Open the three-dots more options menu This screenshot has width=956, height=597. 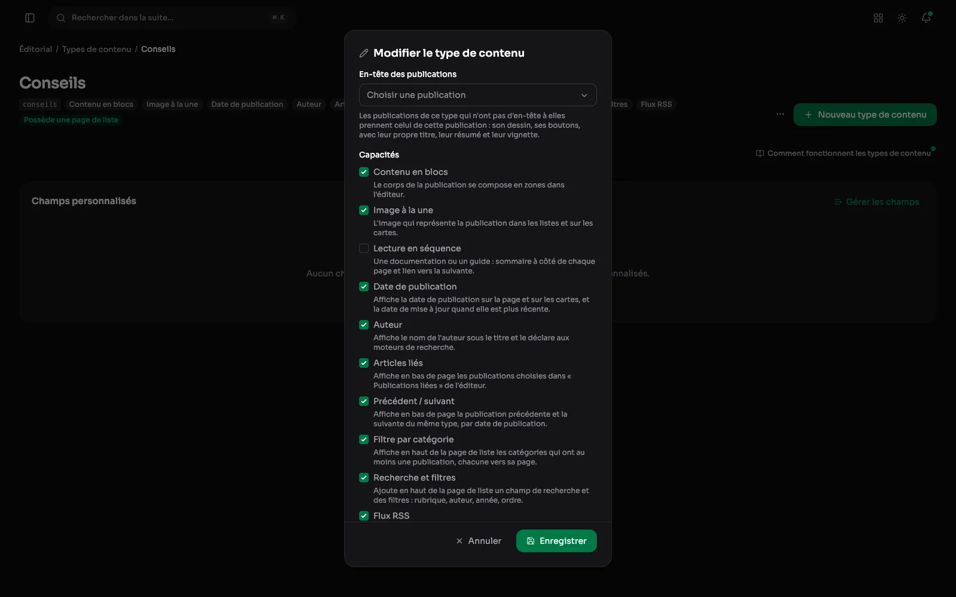click(780, 114)
